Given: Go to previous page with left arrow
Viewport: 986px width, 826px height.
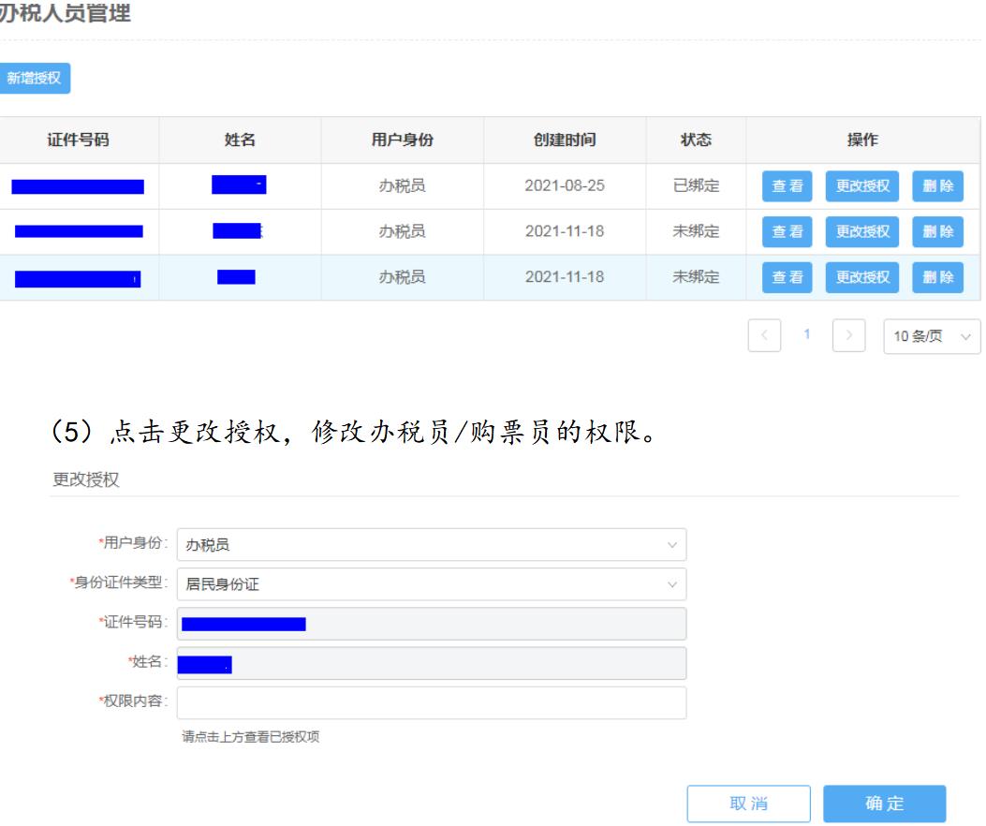Looking at the screenshot, I should 764,335.
